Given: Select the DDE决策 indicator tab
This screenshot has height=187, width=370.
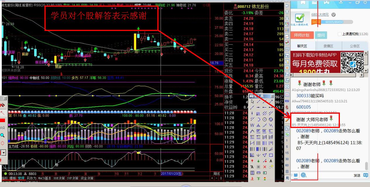Looking at the screenshot, I should click(x=59, y=178).
